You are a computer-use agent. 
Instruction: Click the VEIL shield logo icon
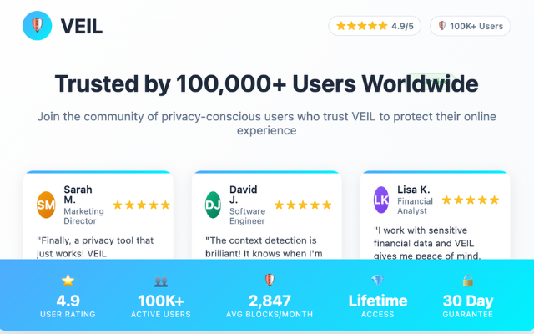[37, 26]
